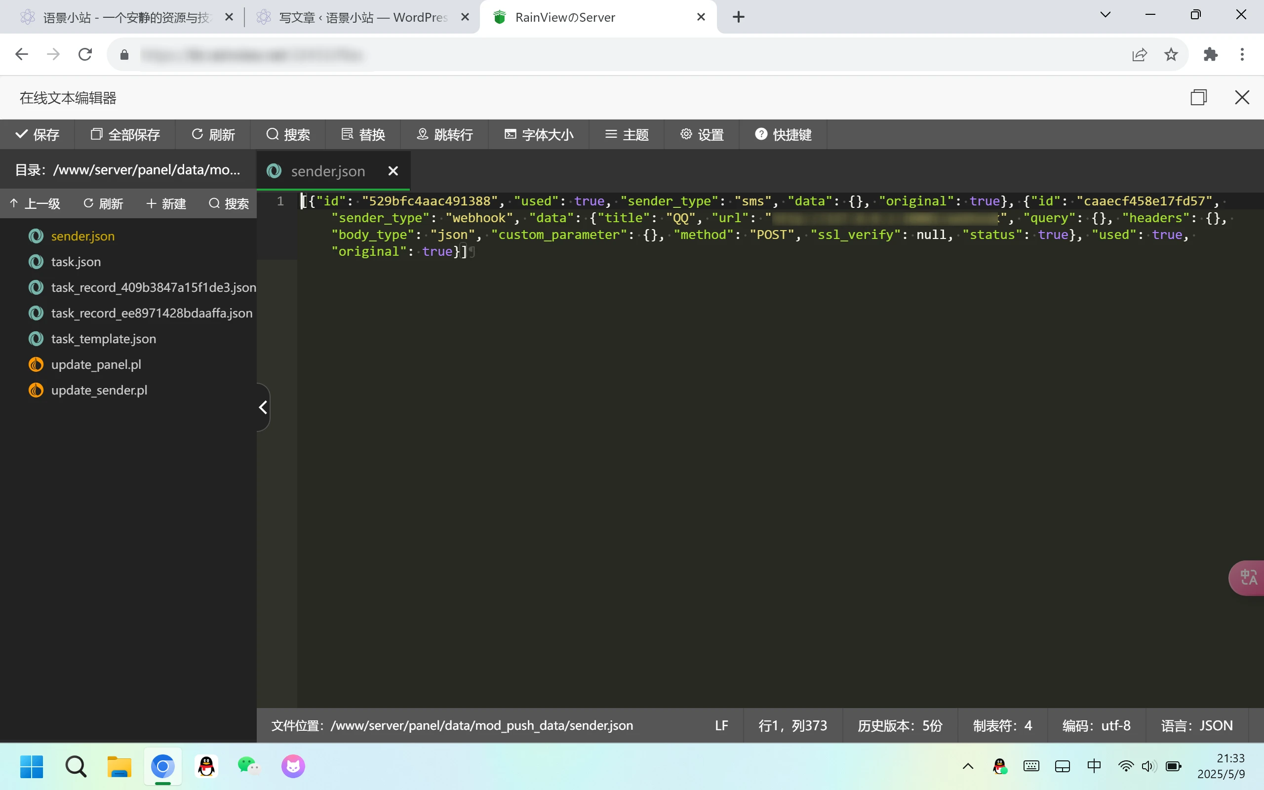Open the browser three-dot menu

click(1242, 54)
